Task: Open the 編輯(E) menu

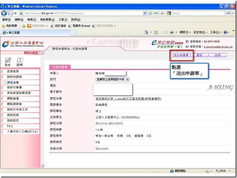Action: pos(19,19)
